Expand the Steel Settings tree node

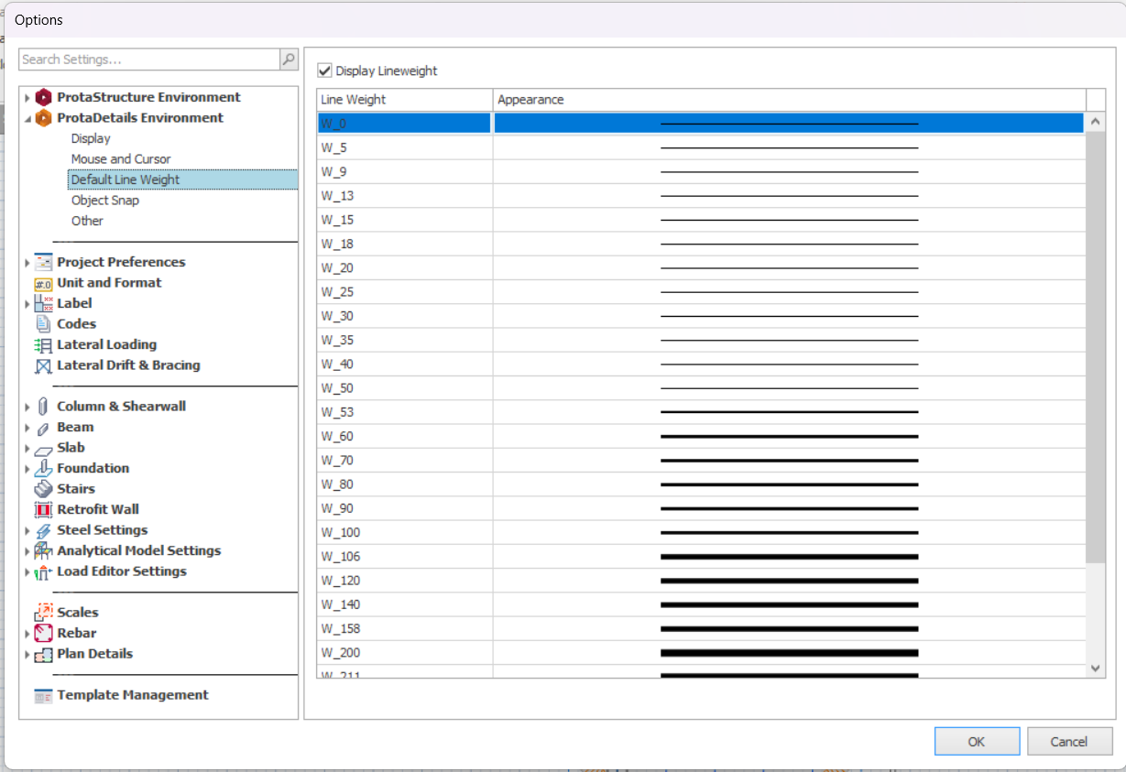point(27,530)
